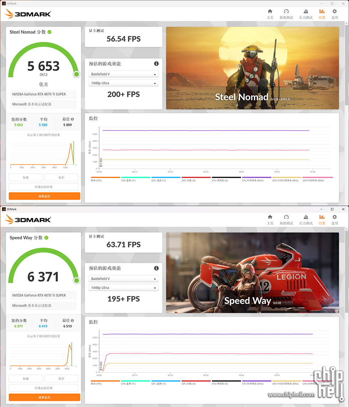Screen dimensions: 349x407
Task: Click info icon next to best score 5 809
Action: [72, 119]
